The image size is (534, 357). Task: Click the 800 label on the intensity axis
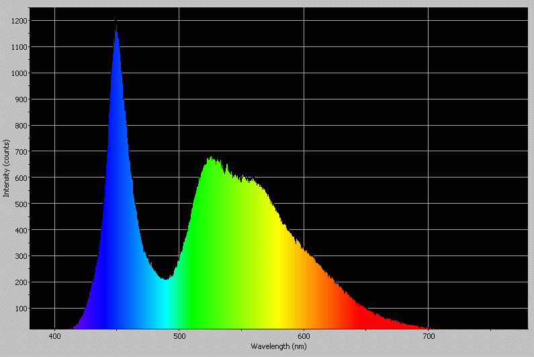tap(21, 126)
